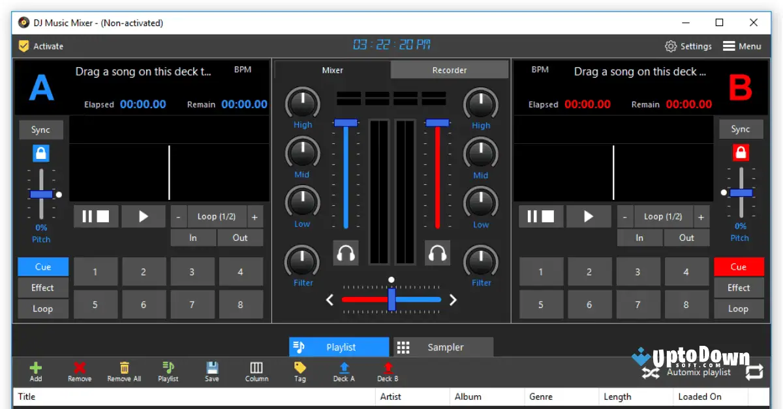Decrease Deck A loop length with minus control
This screenshot has width=783, height=409.
(x=177, y=216)
